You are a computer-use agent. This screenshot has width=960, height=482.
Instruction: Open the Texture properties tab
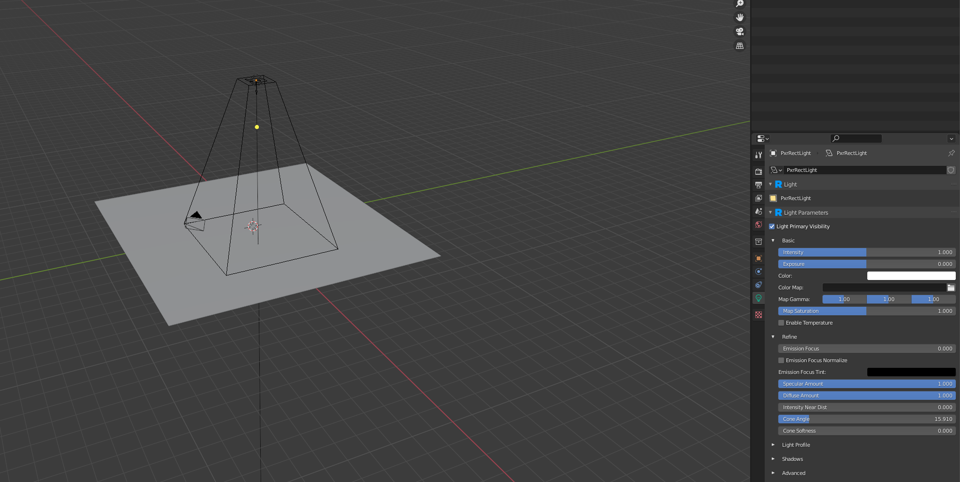click(759, 314)
